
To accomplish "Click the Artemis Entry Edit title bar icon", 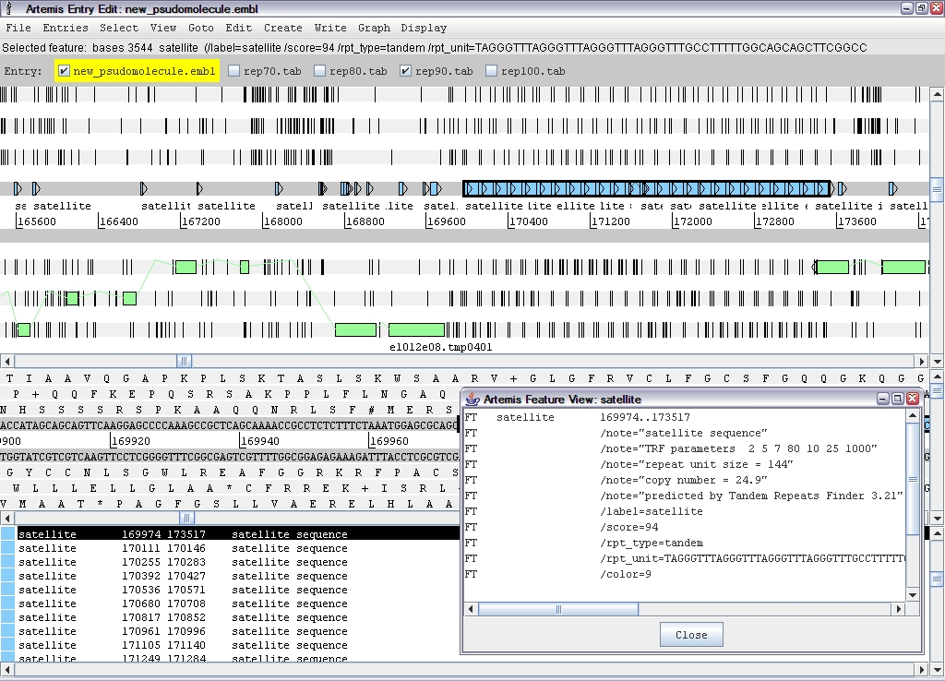I will click(10, 8).
